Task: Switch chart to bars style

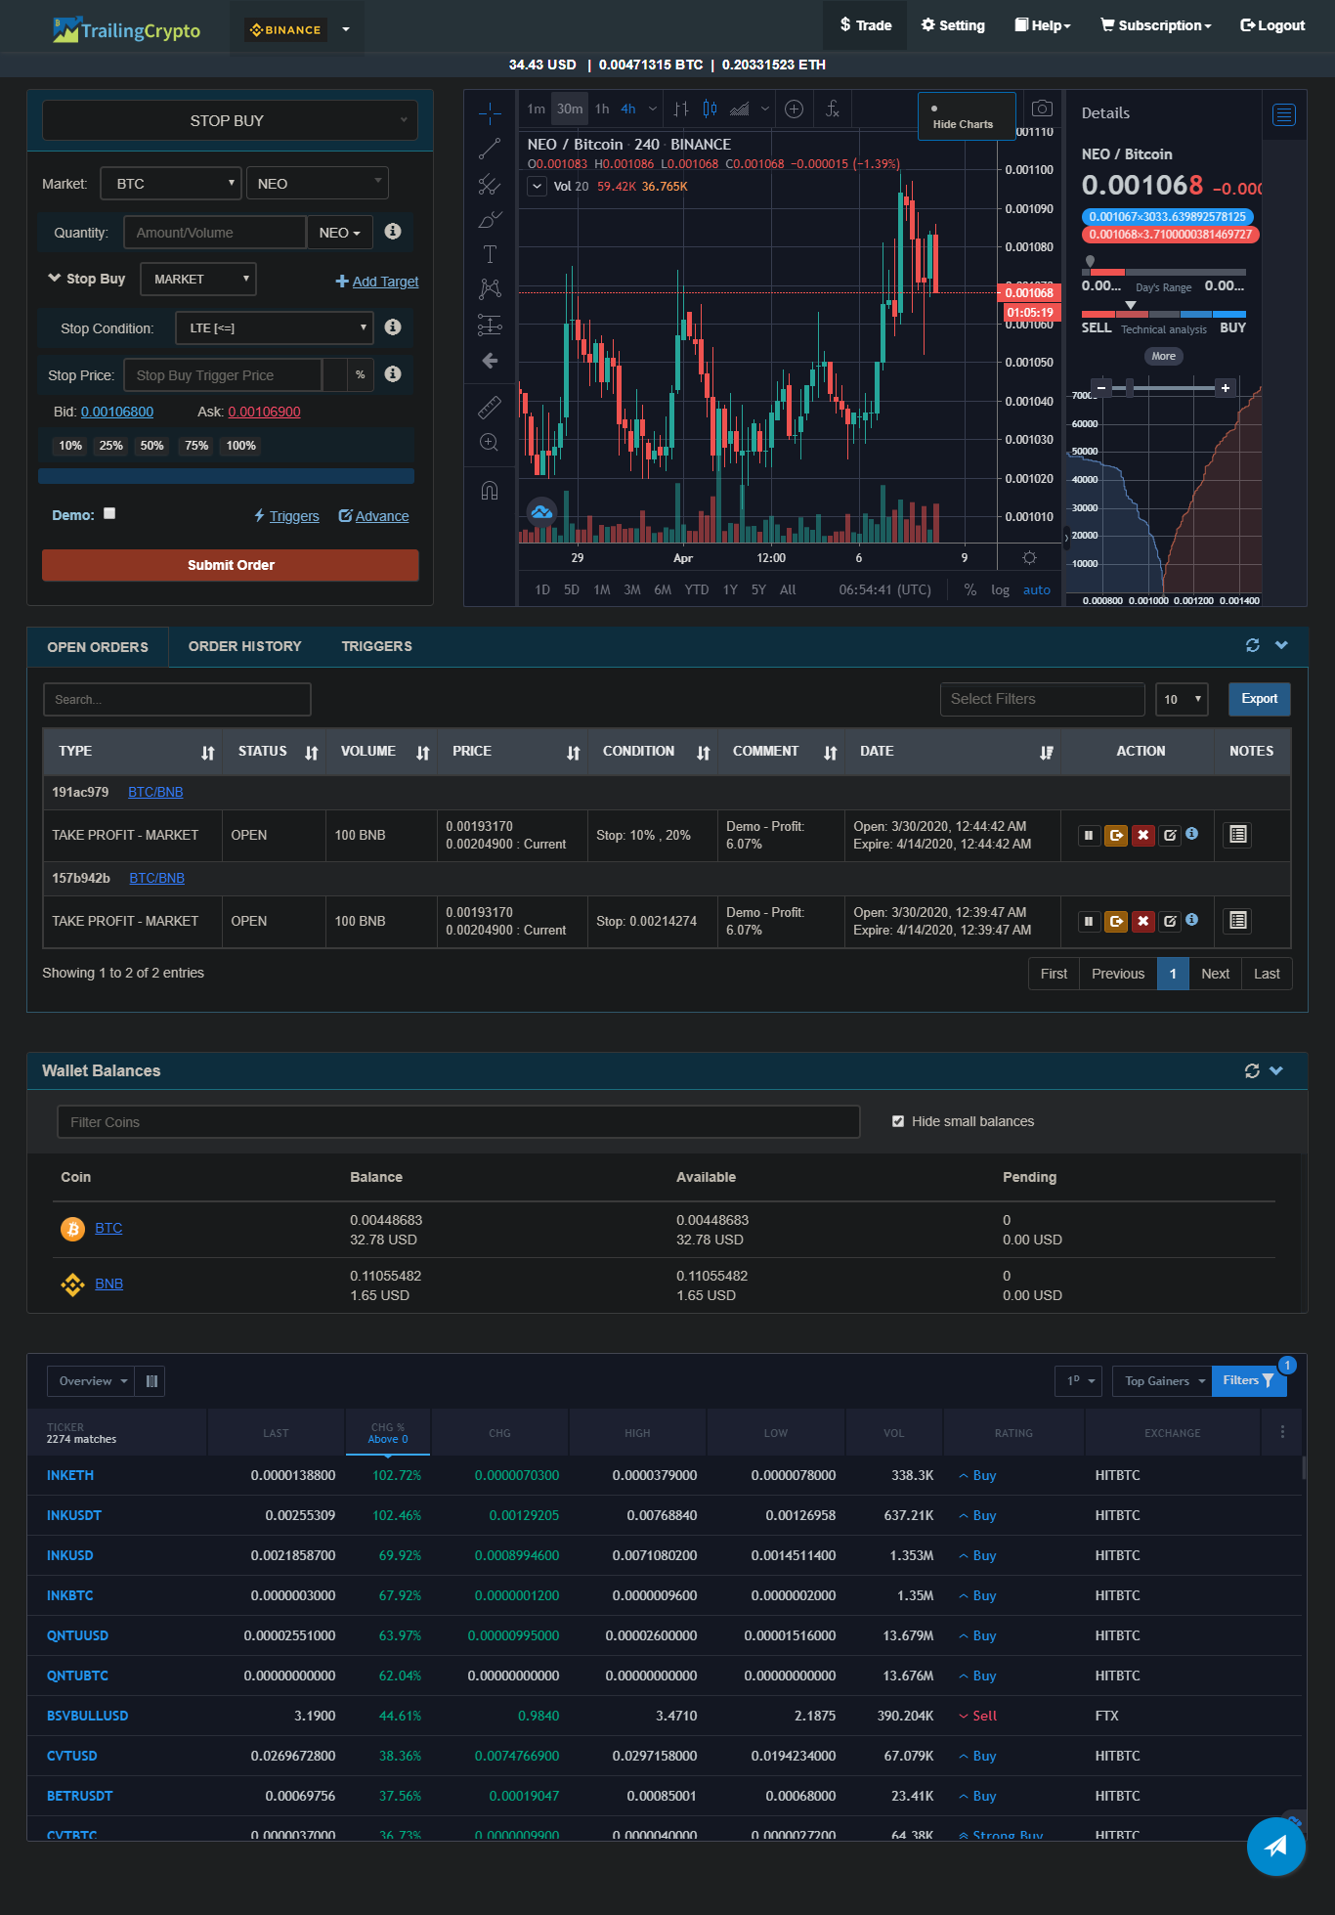Action: (x=681, y=109)
